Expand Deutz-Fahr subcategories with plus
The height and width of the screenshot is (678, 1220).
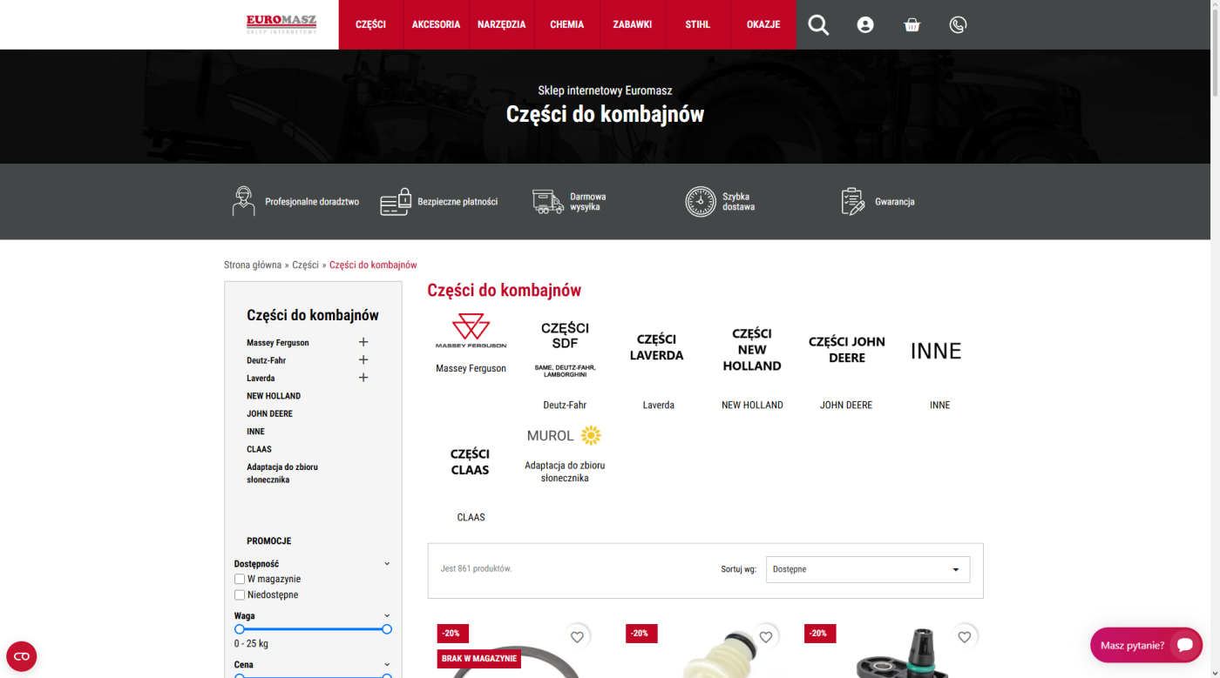[x=363, y=359]
